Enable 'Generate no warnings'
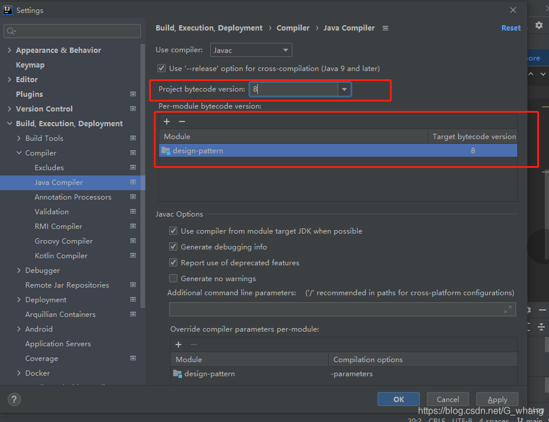 point(173,278)
